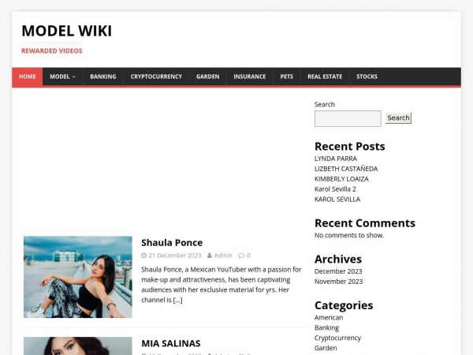
Task: Open the 0 comments count link
Action: (x=248, y=256)
